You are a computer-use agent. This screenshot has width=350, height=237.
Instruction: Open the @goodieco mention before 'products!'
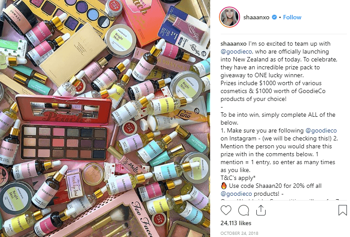click(x=236, y=194)
